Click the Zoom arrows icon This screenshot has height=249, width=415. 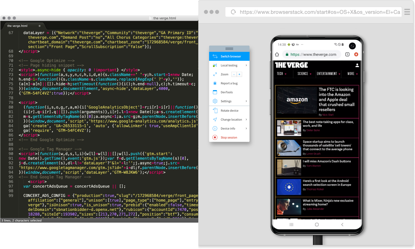pyautogui.click(x=215, y=74)
